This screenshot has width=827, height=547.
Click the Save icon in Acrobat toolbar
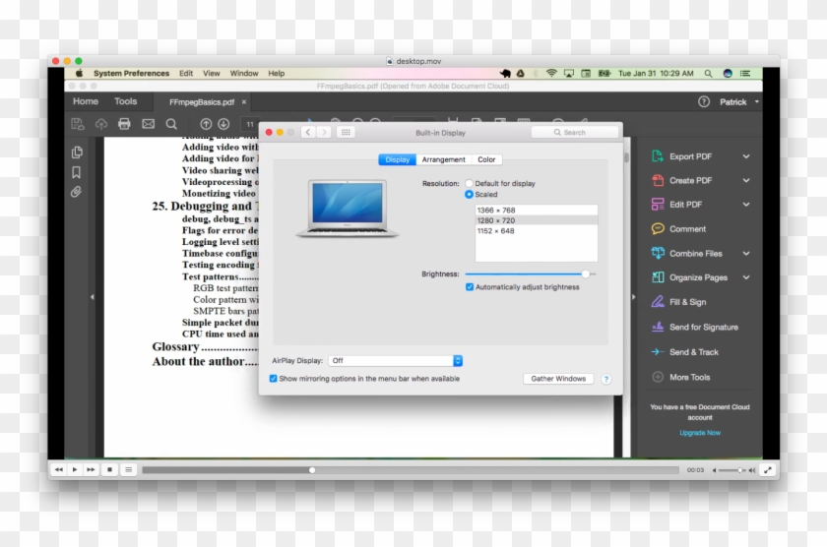click(x=78, y=124)
